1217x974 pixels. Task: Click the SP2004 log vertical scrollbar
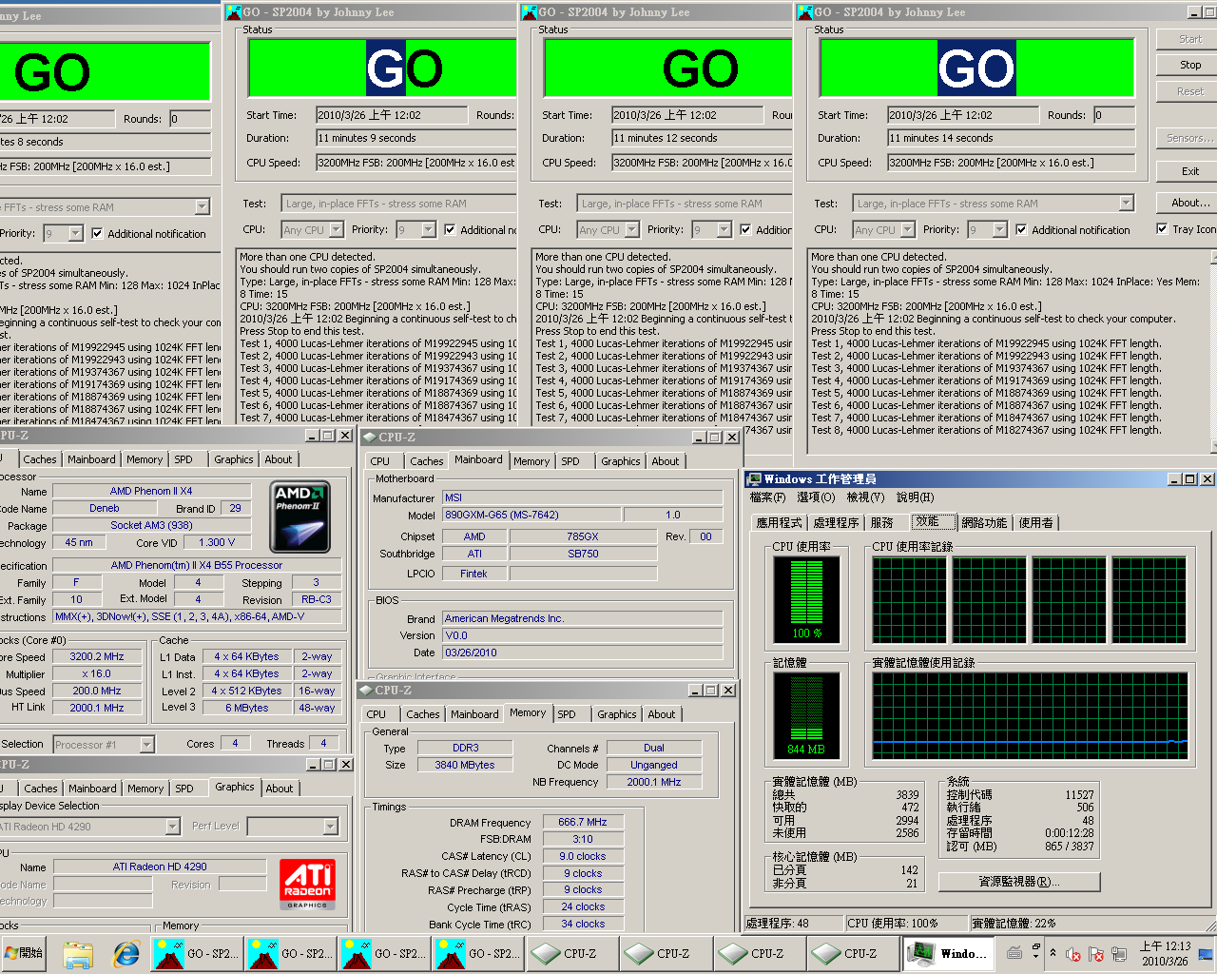1213,351
